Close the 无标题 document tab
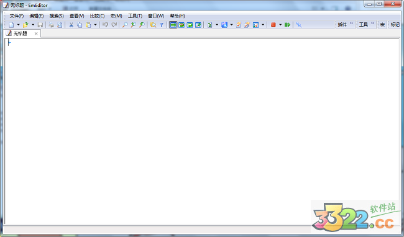This screenshot has width=404, height=237. [x=36, y=34]
